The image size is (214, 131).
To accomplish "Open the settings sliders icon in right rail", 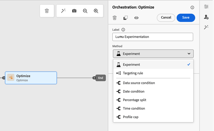I will point(206,7).
